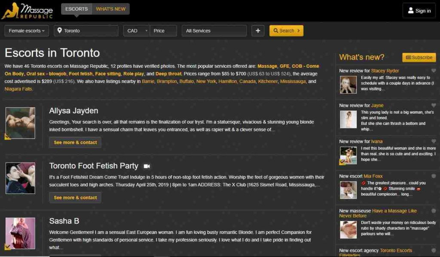440x257 pixels.
Task: Click the Subscribe button
Action: [419, 57]
